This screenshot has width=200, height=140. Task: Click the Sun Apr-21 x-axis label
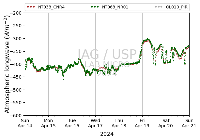click(189, 123)
